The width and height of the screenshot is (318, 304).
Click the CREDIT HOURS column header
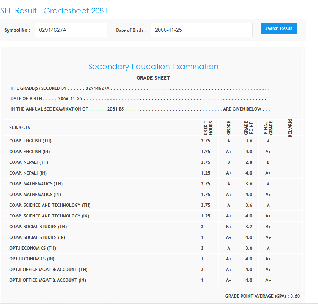coord(208,128)
